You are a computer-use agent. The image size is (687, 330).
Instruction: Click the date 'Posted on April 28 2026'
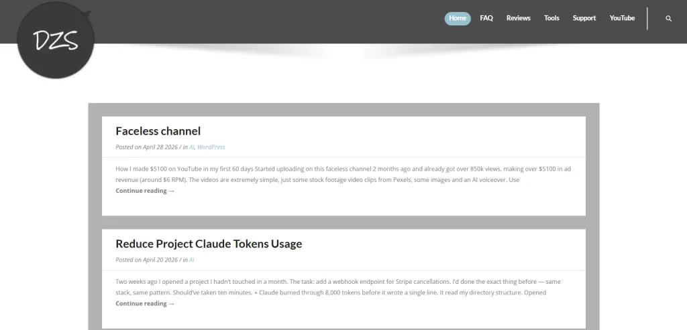point(146,147)
